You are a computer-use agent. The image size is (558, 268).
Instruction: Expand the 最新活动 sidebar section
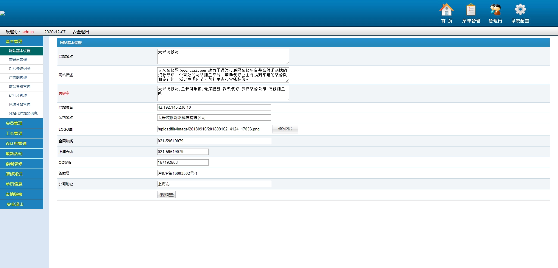click(21, 153)
